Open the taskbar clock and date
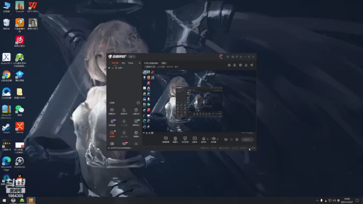363x204 pixels. click(x=347, y=200)
